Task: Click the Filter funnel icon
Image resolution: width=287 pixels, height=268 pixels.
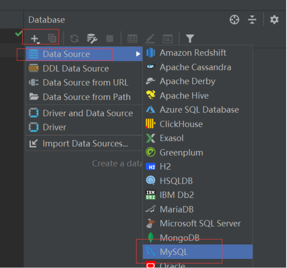Action: 190,38
